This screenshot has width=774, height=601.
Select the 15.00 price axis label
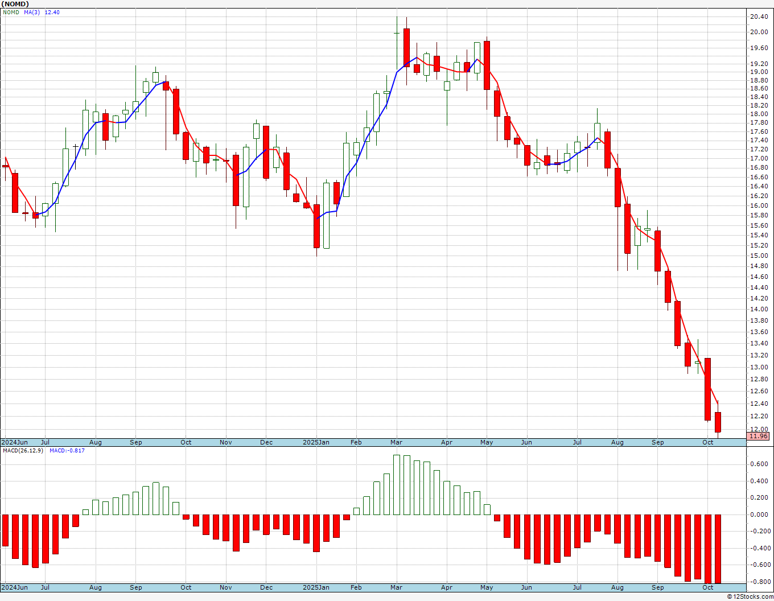[759, 256]
